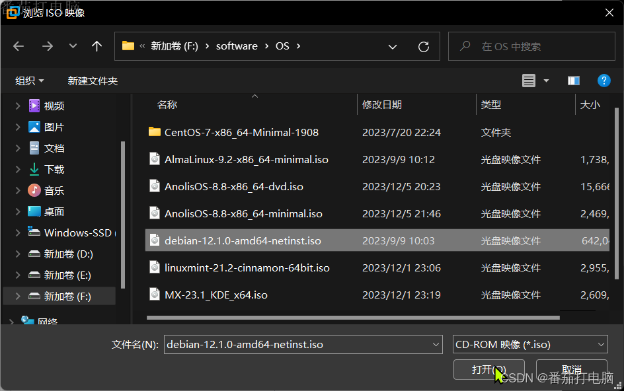Close the 浏览 ISO 映像 dialog
624x391 pixels.
(609, 13)
